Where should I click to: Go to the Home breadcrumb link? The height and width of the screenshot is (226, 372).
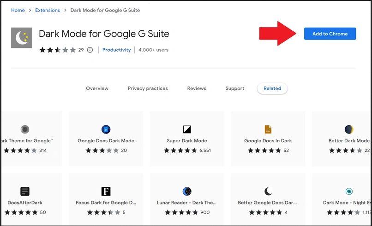18,10
